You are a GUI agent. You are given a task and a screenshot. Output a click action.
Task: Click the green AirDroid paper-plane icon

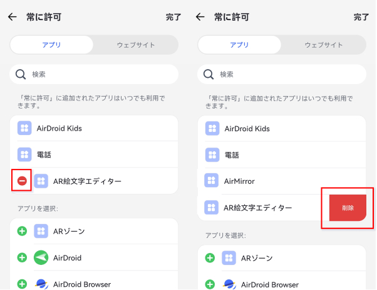[x=41, y=257]
